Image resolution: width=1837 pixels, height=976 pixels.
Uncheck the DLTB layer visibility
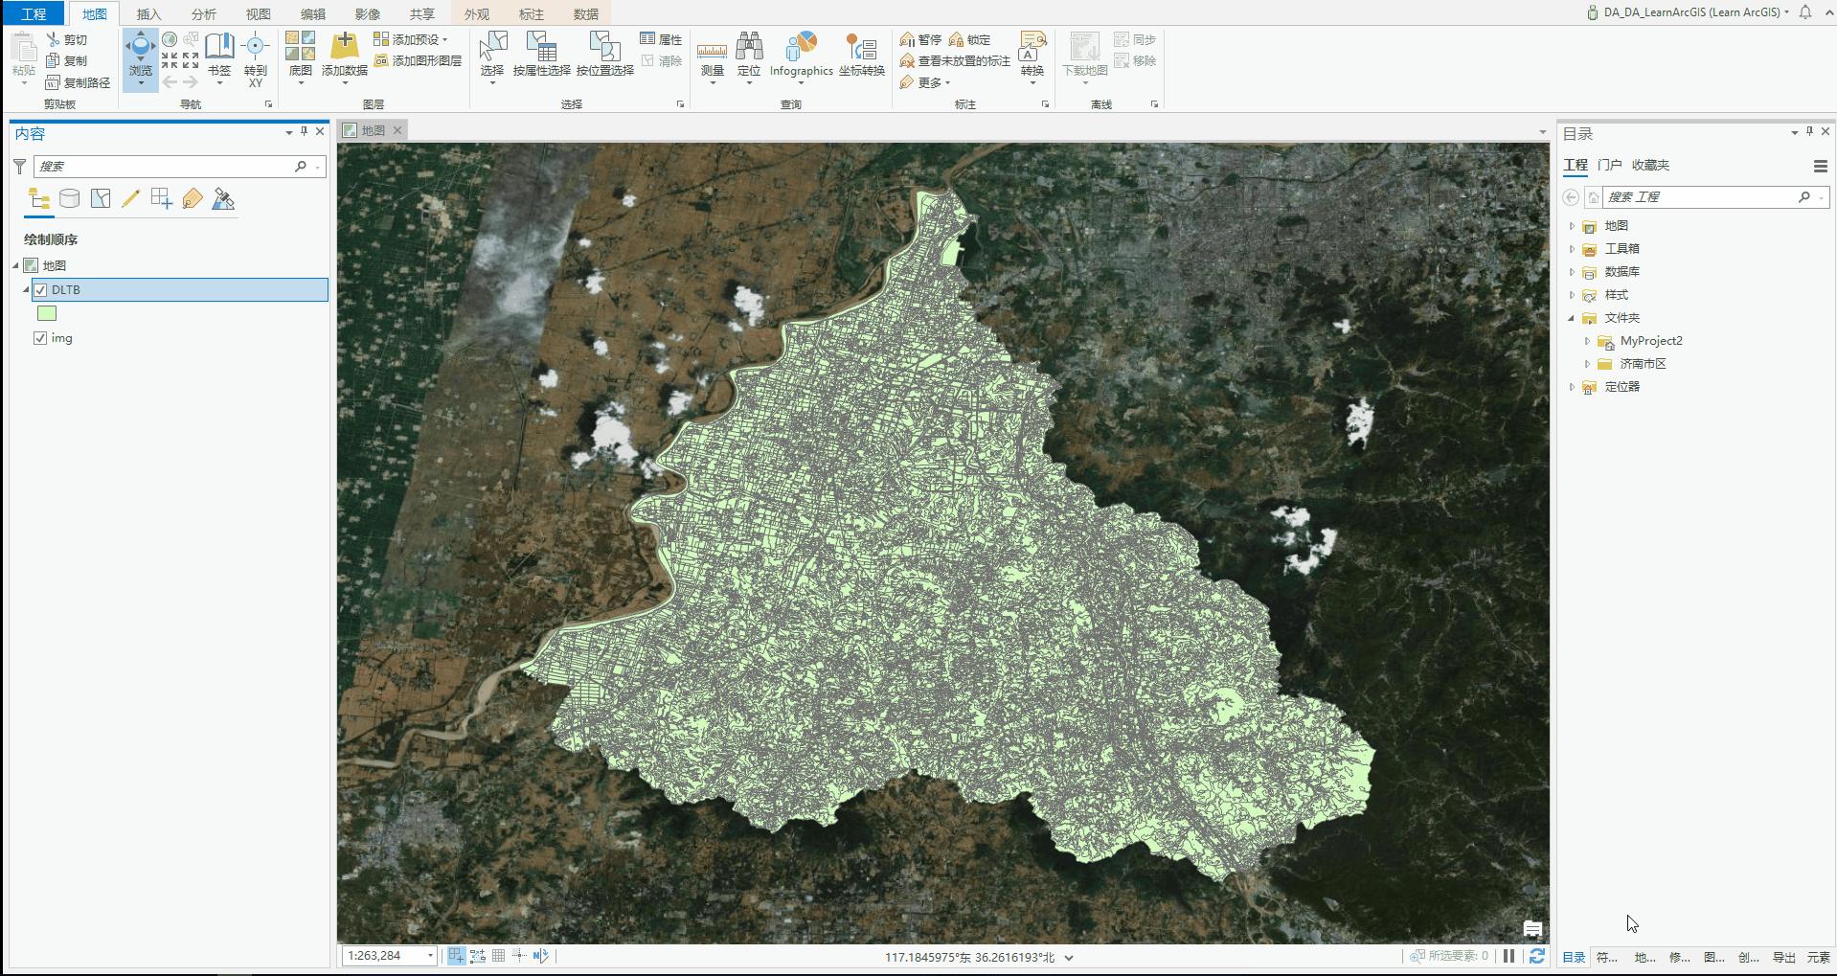coord(40,289)
